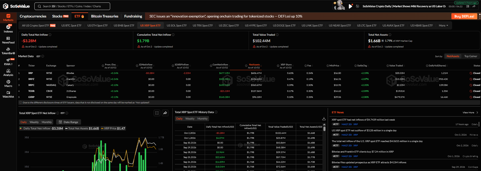Open the Bitcoin Treasuries tab

pyautogui.click(x=105, y=16)
